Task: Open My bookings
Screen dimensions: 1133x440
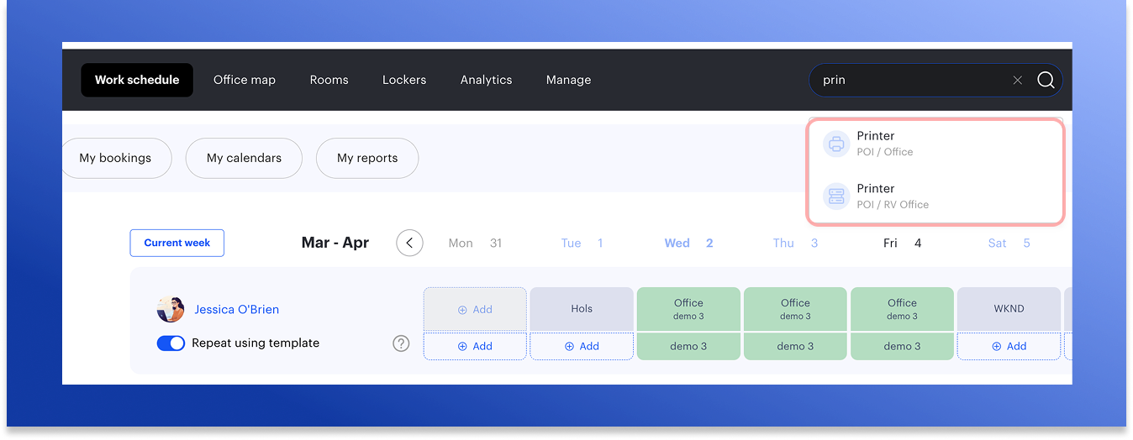Action: coord(116,158)
